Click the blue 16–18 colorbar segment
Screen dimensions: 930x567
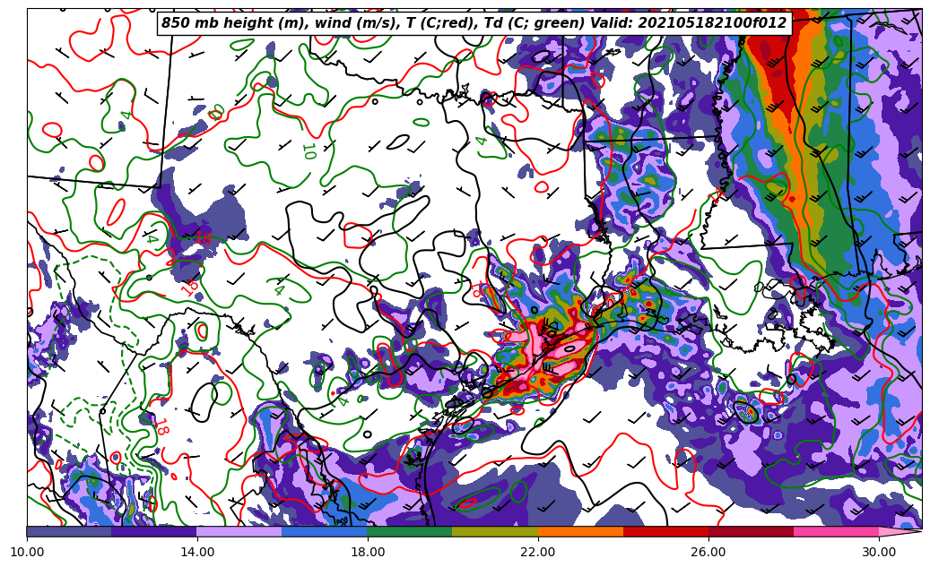tap(325, 531)
